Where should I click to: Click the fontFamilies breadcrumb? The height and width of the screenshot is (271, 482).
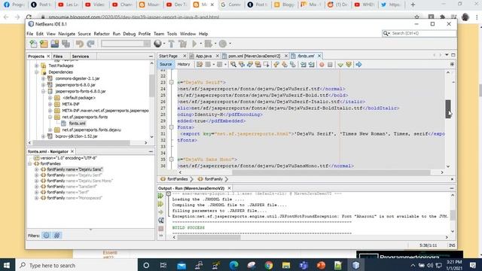(x=178, y=179)
